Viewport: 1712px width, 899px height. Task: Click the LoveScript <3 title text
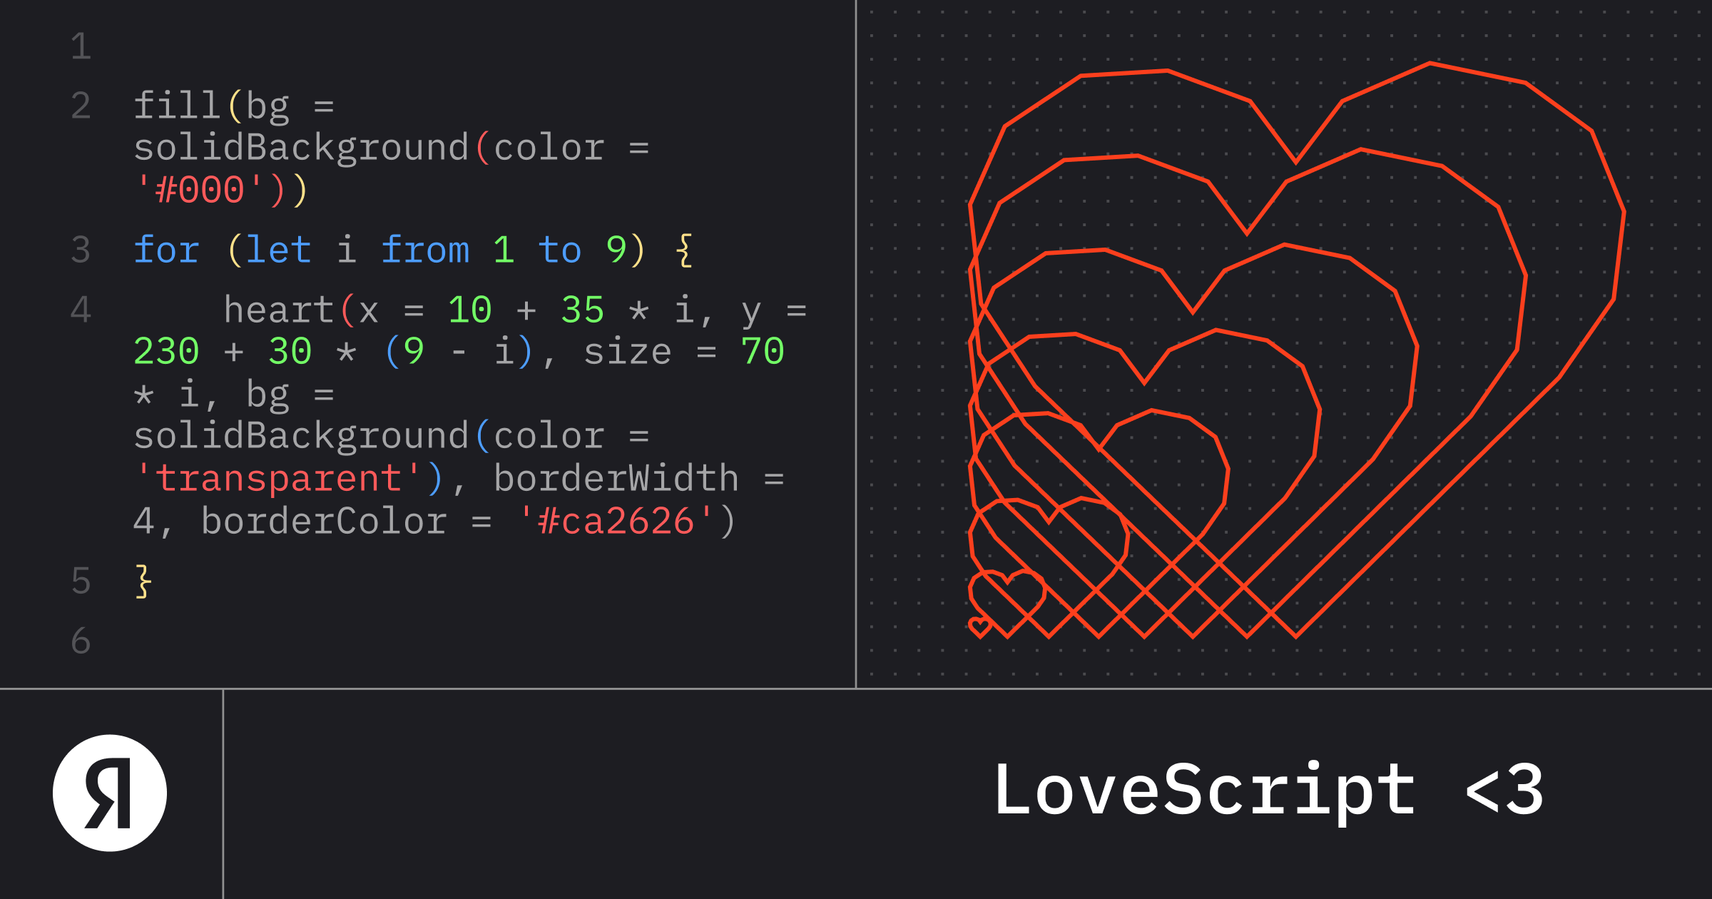click(x=1268, y=789)
